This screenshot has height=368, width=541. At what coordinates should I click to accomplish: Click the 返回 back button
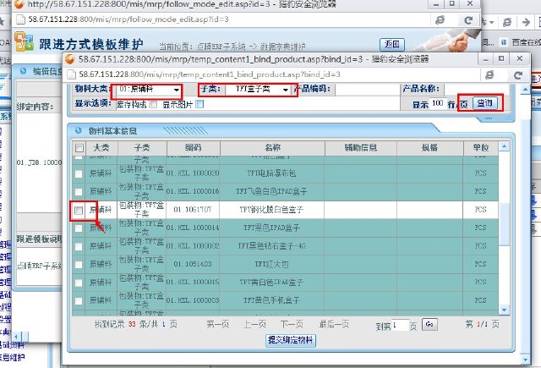coord(391,44)
